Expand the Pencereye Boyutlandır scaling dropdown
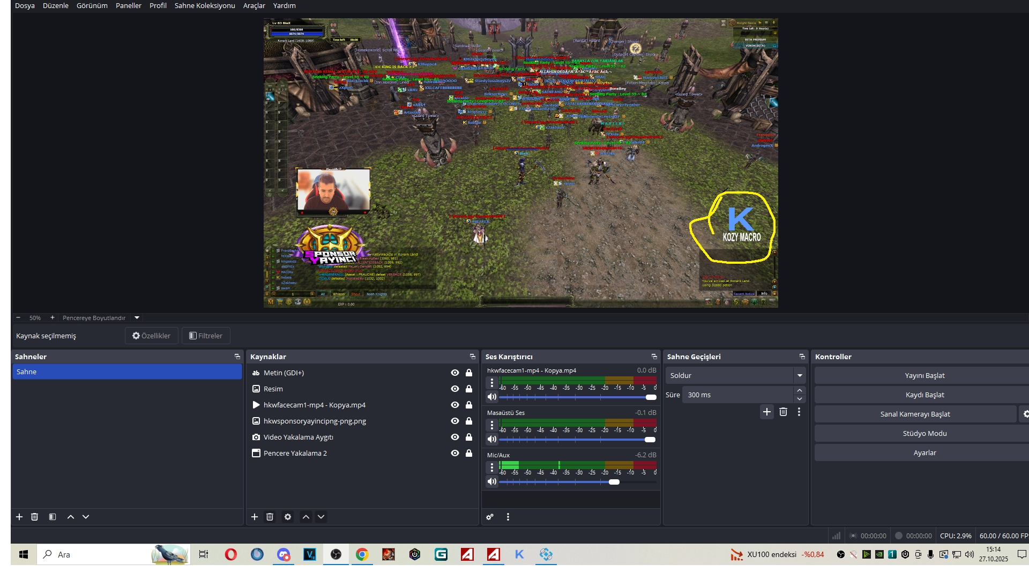The image size is (1029, 579). (x=137, y=317)
